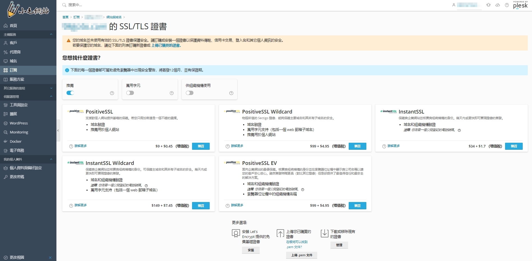Enable the 供組織機構使用 toggle switch
The width and height of the screenshot is (532, 261).
189,93
